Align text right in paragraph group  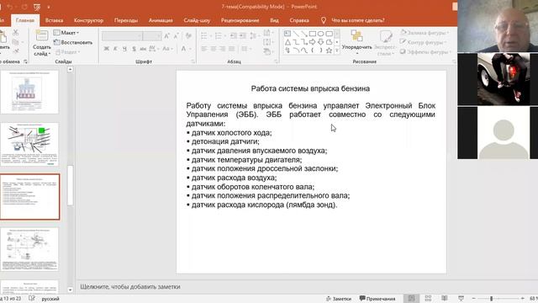point(222,49)
